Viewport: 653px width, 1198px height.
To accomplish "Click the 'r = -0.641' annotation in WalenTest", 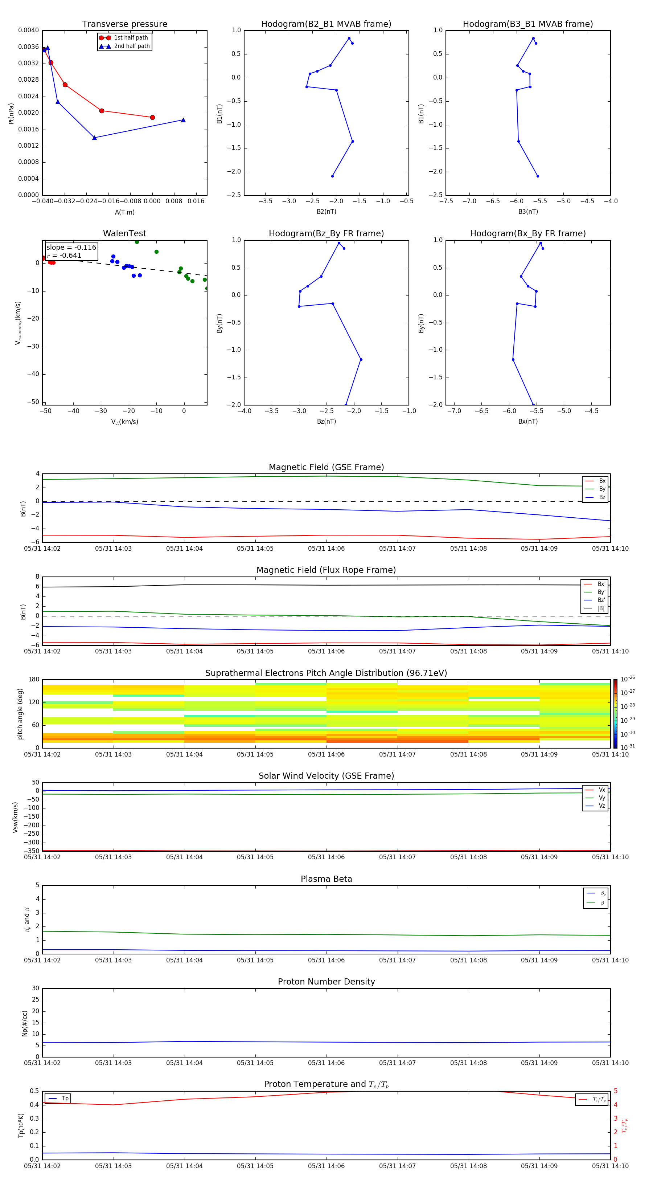I will pos(64,255).
